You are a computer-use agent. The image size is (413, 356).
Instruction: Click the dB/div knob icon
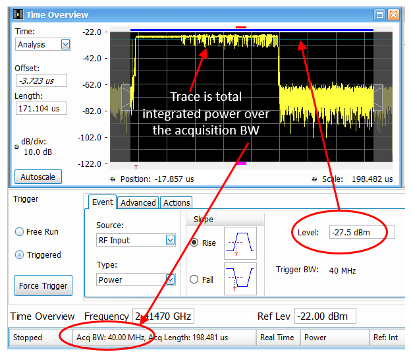pyautogui.click(x=16, y=146)
